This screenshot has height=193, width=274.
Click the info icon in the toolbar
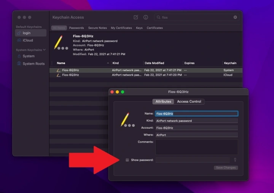tap(145, 18)
